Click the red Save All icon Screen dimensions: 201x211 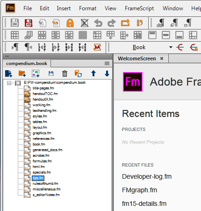pos(29,23)
